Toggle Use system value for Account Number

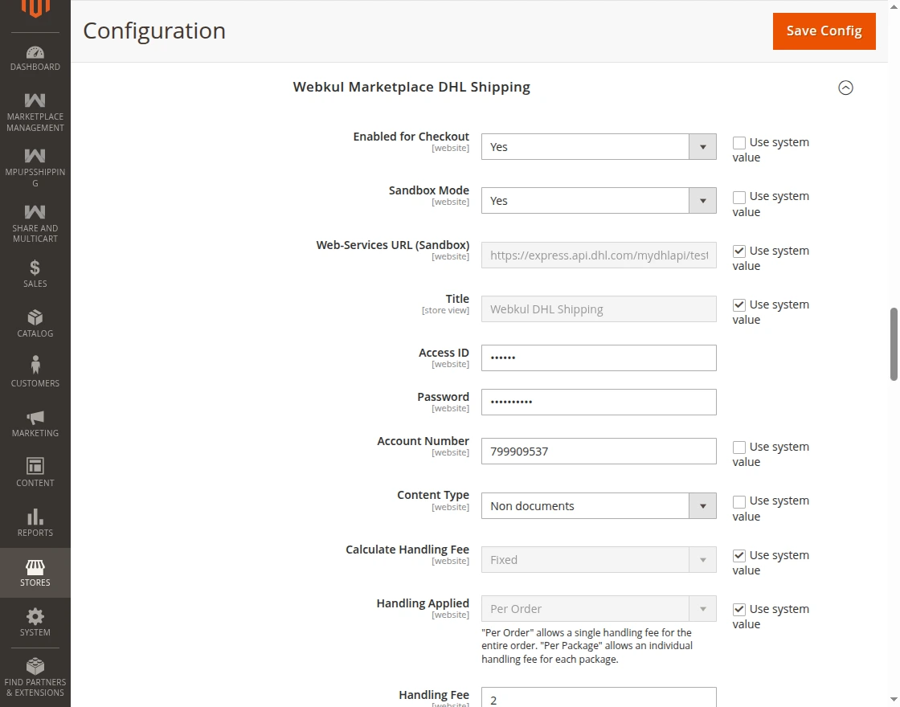click(739, 447)
